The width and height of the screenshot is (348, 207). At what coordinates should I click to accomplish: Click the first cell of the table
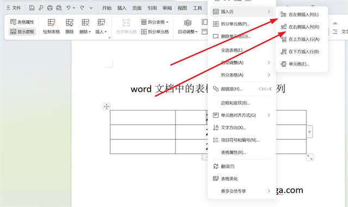pos(142,118)
